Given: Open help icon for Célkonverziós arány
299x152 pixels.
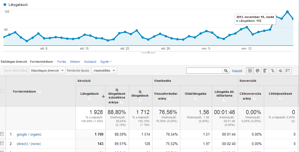Looking at the screenshot, I should (x=254, y=98).
